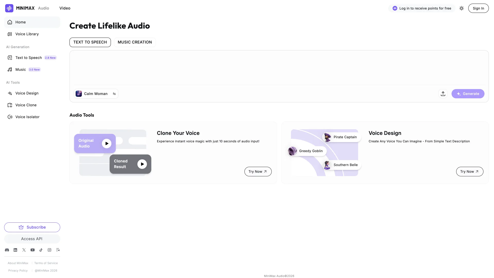Image resolution: width=494 pixels, height=278 pixels.
Task: Click the MiniMax logo icon
Action: tap(9, 8)
